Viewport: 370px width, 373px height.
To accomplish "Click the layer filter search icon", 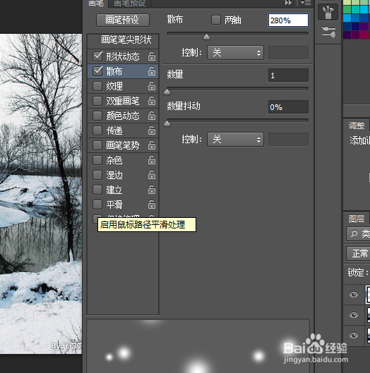I will click(x=354, y=233).
